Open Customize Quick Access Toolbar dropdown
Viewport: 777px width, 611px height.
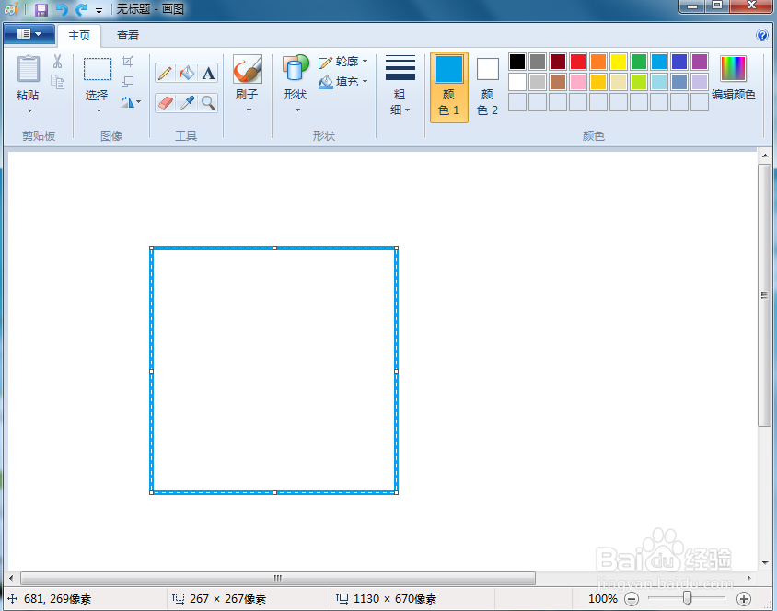(99, 10)
